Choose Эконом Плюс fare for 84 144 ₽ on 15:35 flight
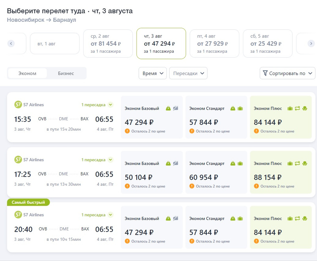This screenshot has width=317, height=261. pyautogui.click(x=281, y=117)
